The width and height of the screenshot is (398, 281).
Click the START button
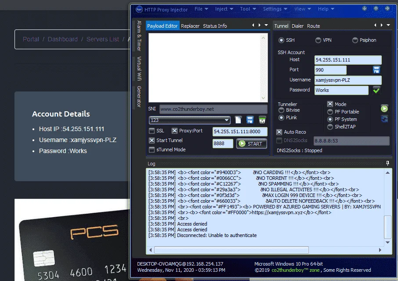click(252, 144)
